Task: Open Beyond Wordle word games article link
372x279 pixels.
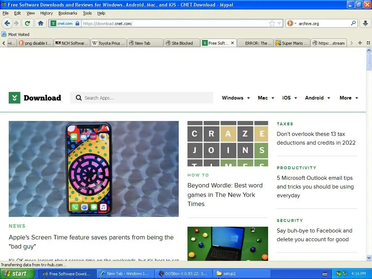Action: click(x=225, y=195)
